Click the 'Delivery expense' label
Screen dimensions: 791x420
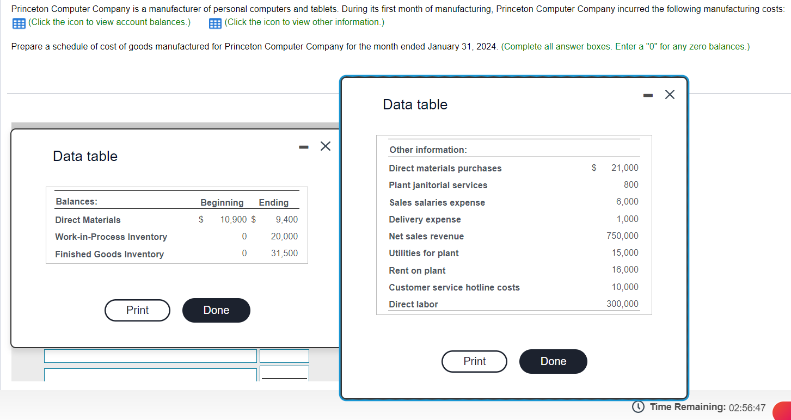pyautogui.click(x=425, y=220)
